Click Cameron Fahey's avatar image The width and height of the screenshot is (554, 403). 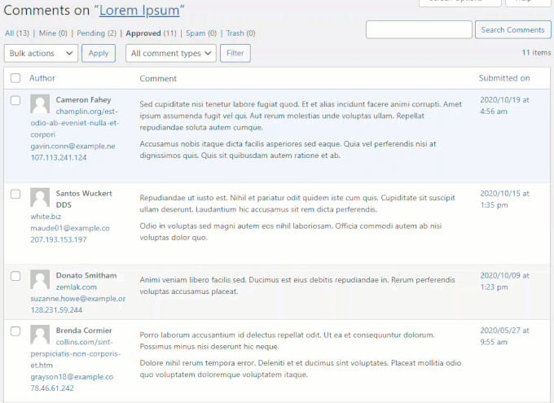coord(40,103)
